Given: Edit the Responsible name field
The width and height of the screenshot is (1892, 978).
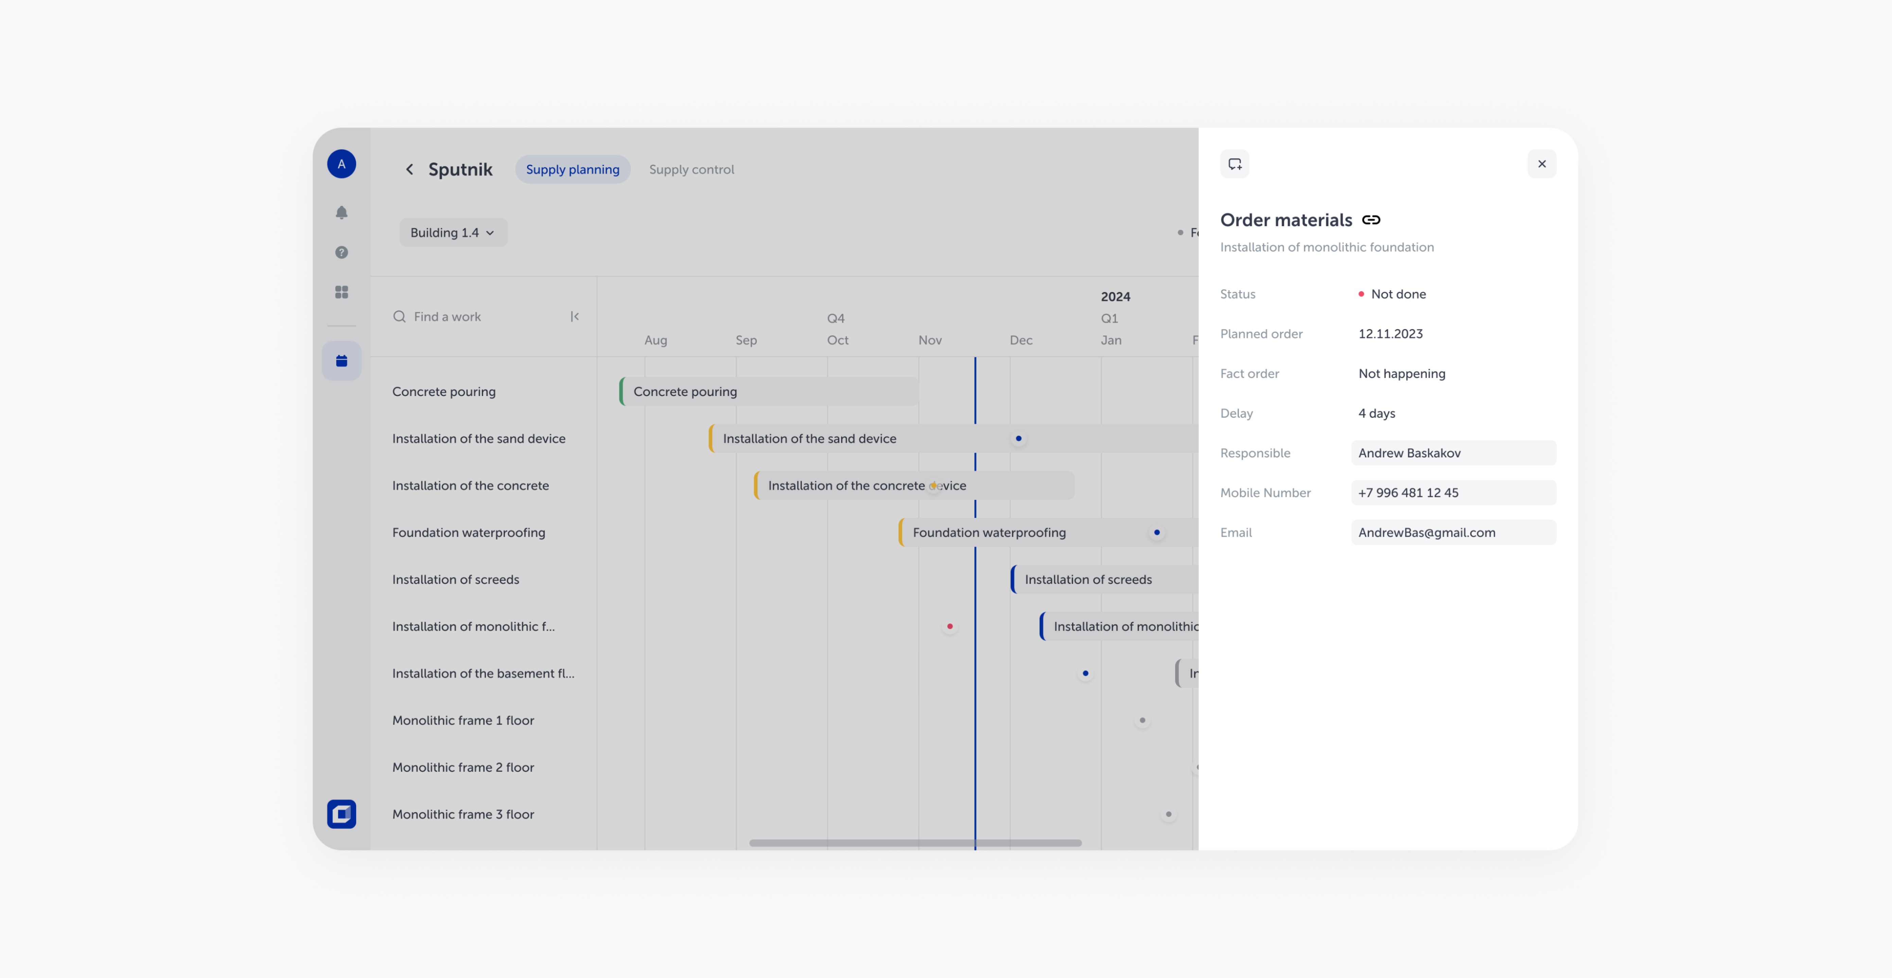Looking at the screenshot, I should pos(1453,453).
